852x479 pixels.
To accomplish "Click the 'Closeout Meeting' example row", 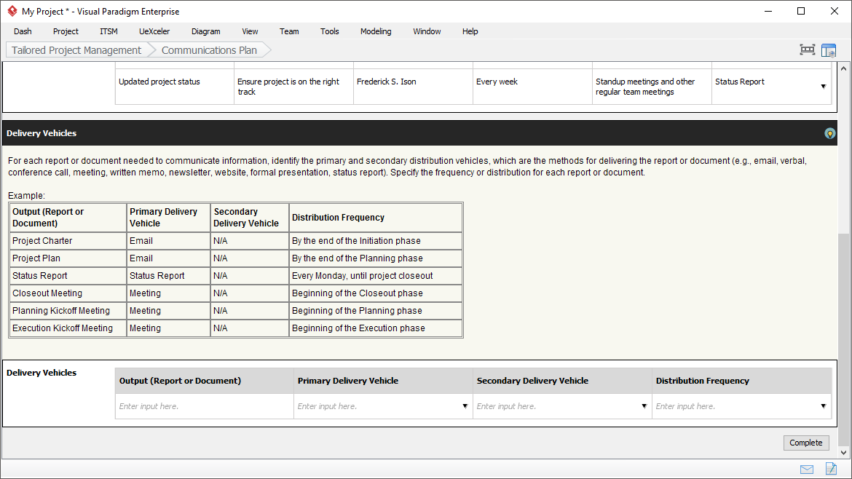I will [x=236, y=293].
